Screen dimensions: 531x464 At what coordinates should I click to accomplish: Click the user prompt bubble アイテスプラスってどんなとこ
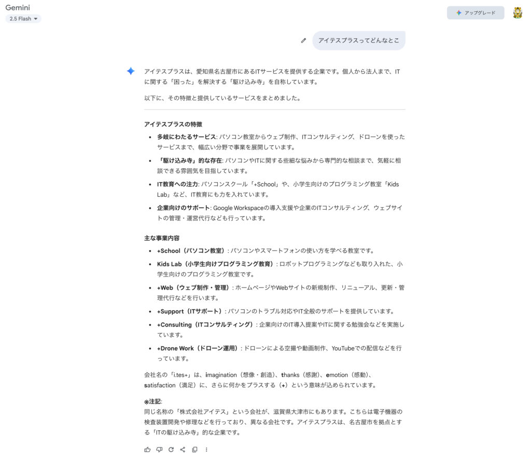359,40
